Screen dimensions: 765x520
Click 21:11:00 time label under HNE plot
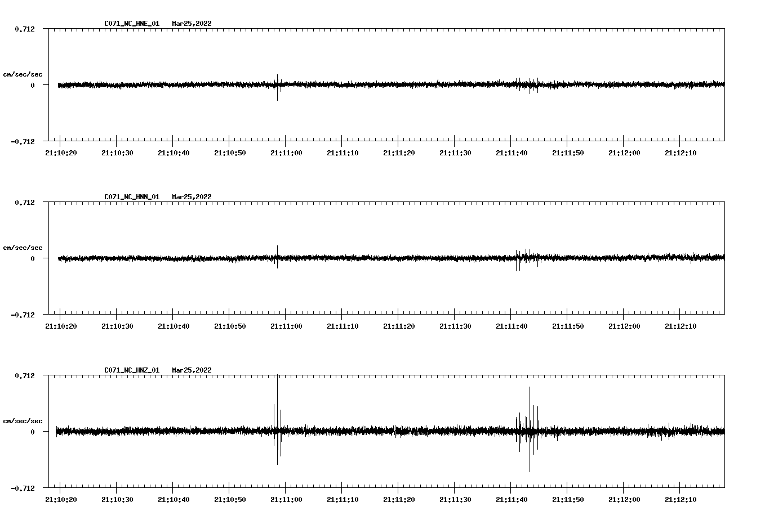coord(286,153)
